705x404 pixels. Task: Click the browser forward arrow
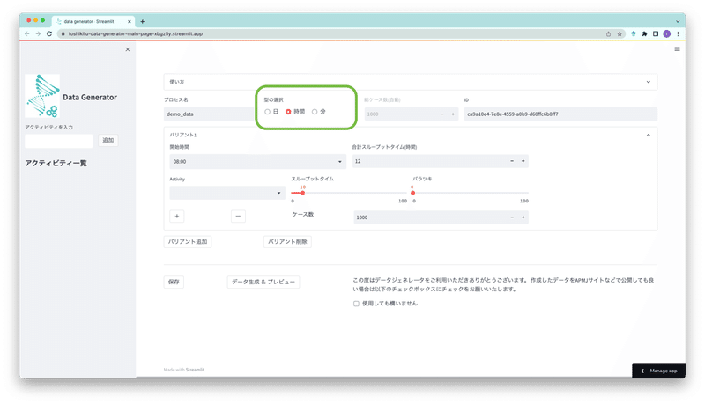point(38,33)
